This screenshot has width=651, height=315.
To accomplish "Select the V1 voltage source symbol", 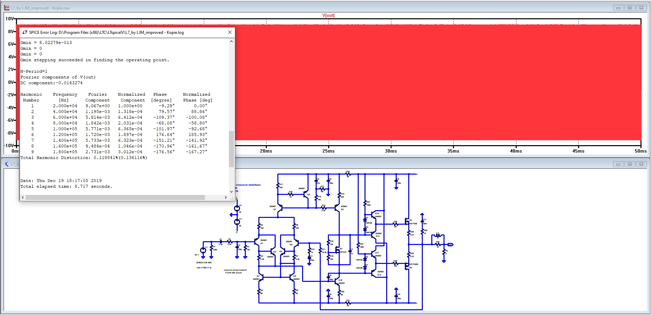I will (x=203, y=250).
